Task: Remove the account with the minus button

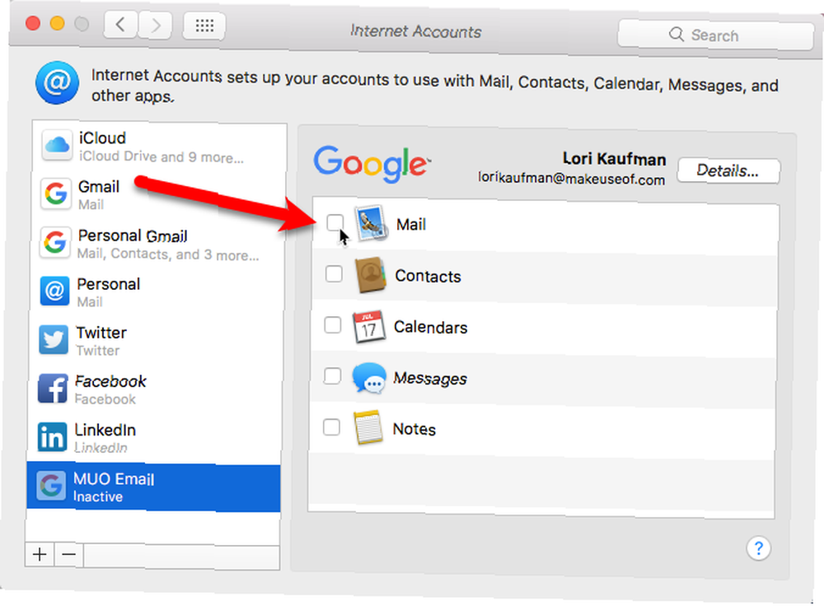Action: click(69, 554)
